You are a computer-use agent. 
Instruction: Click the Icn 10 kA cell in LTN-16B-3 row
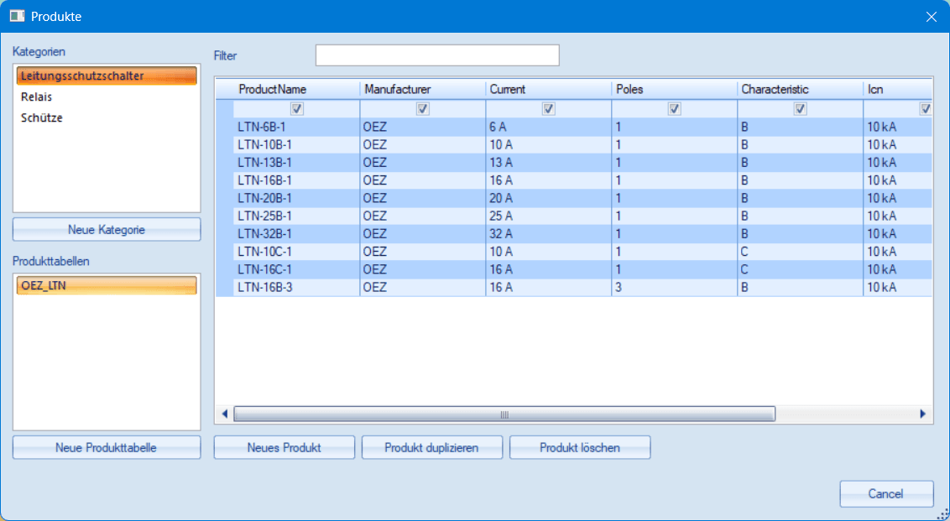(898, 287)
